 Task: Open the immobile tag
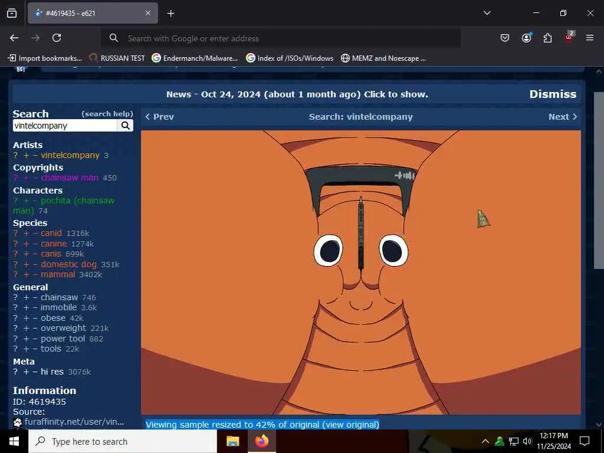[58, 307]
